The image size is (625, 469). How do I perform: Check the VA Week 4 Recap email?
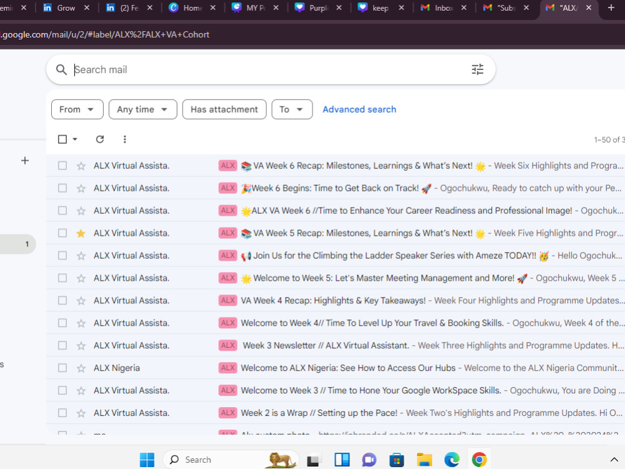pyautogui.click(x=62, y=300)
